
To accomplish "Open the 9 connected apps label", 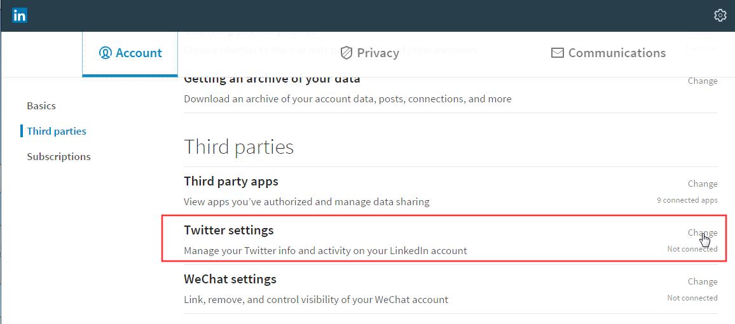I will pos(687,200).
